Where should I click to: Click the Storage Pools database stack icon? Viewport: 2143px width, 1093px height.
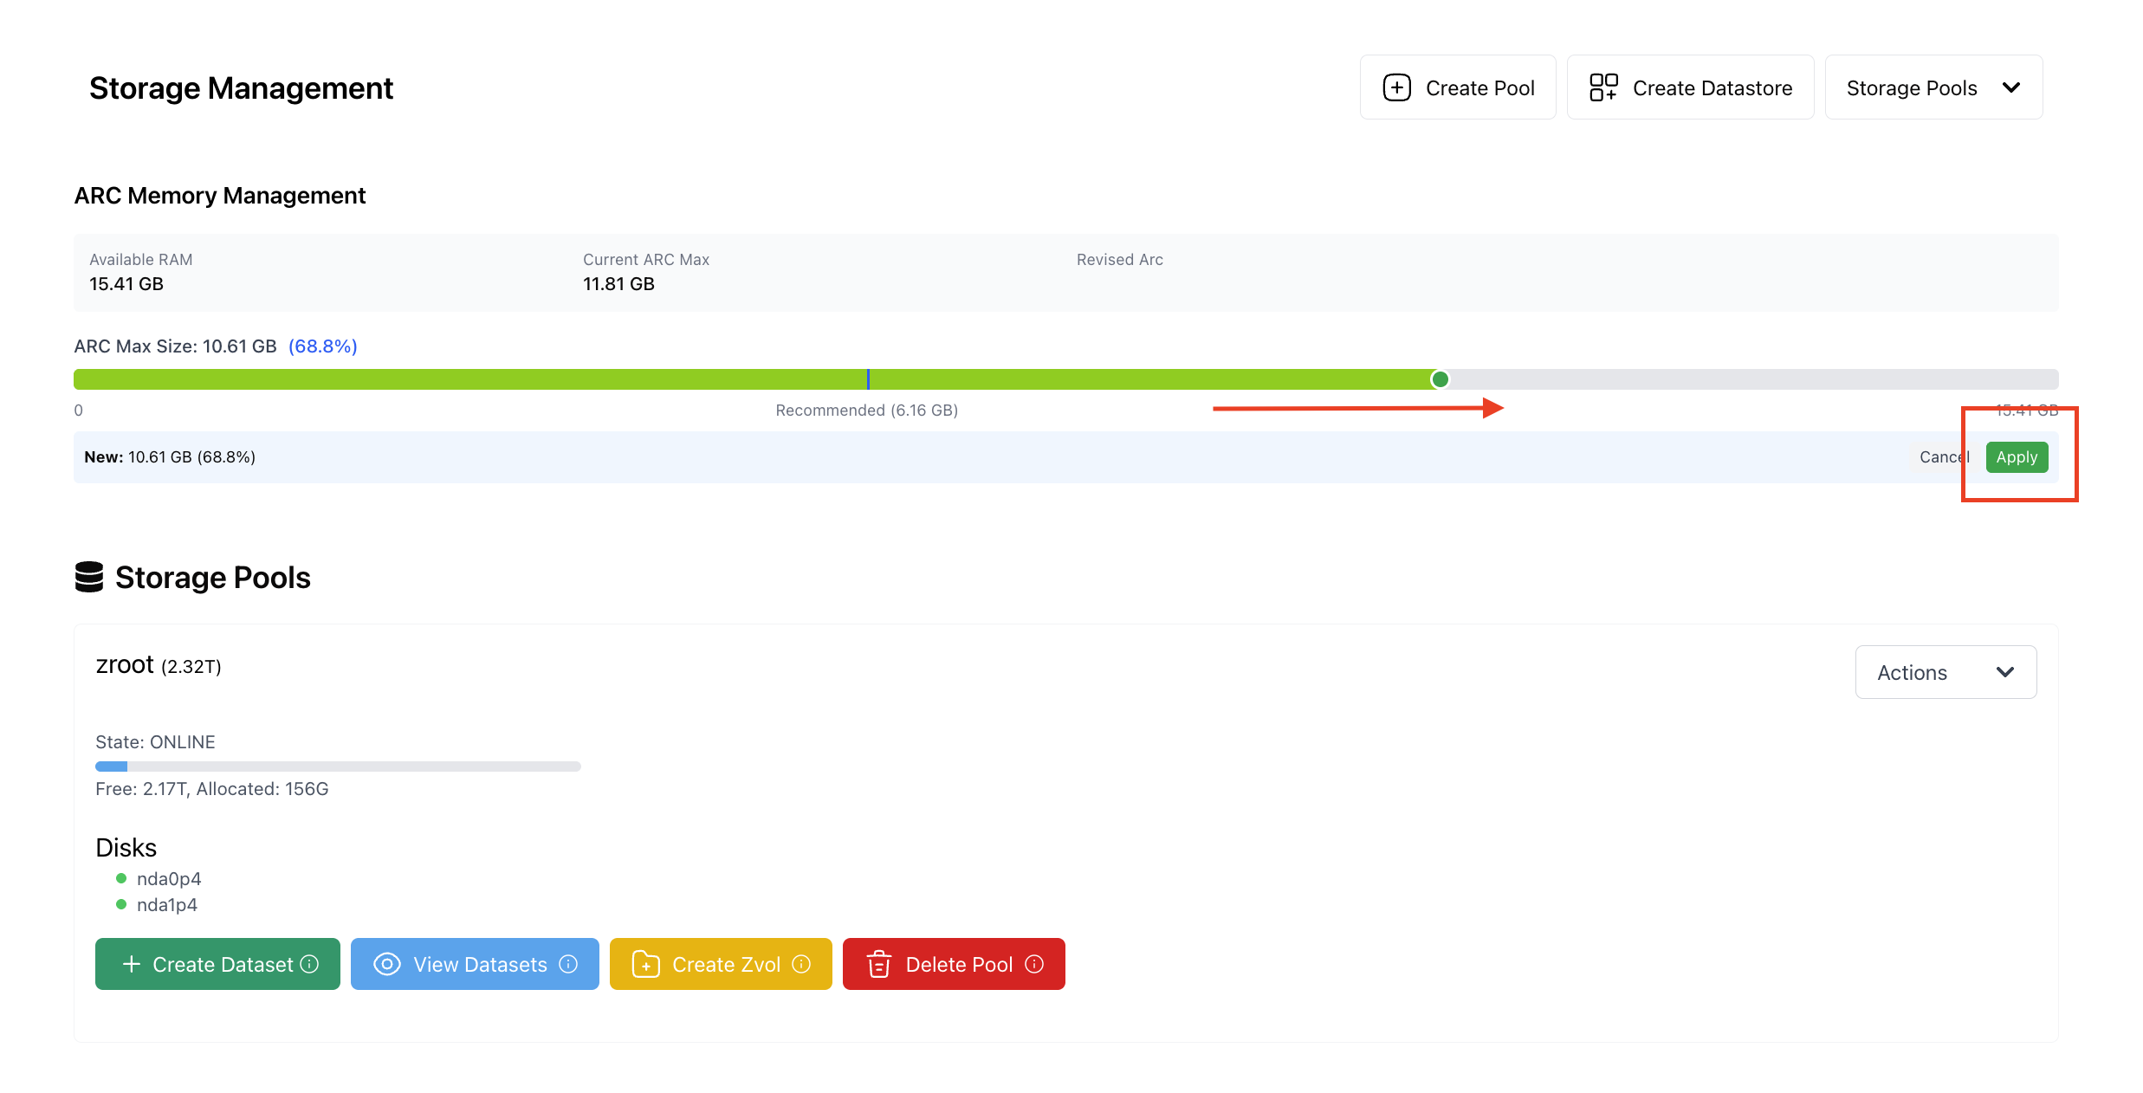pyautogui.click(x=89, y=577)
